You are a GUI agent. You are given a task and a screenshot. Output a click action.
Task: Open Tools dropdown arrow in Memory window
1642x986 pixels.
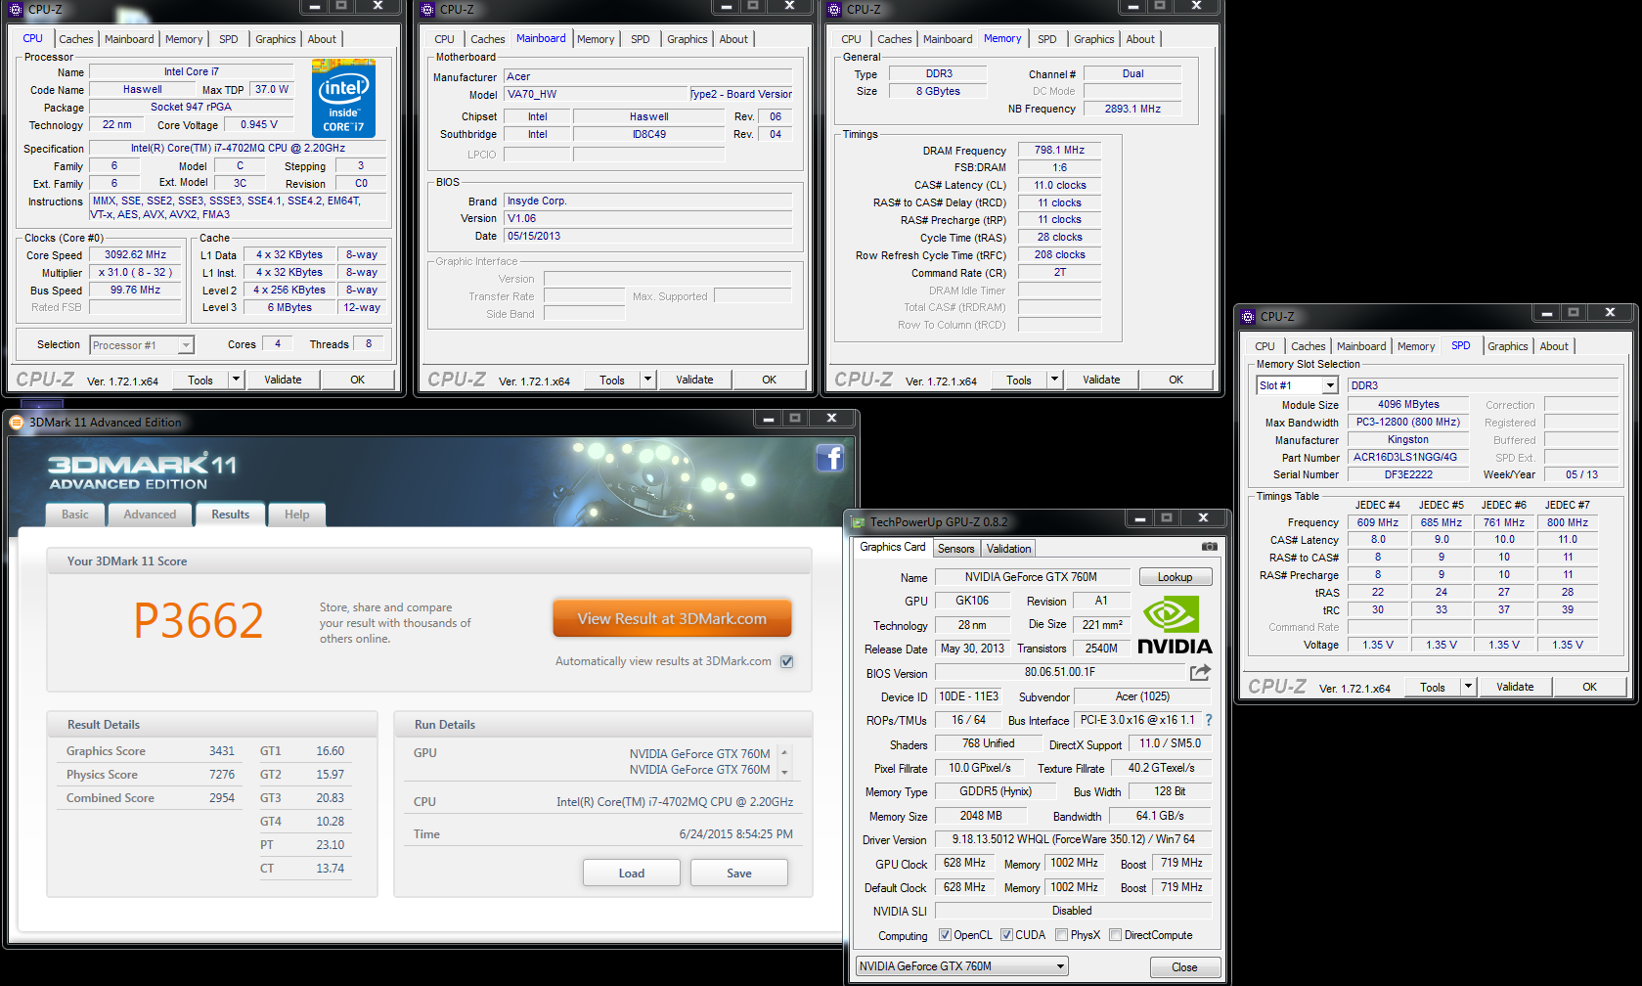tap(1055, 380)
